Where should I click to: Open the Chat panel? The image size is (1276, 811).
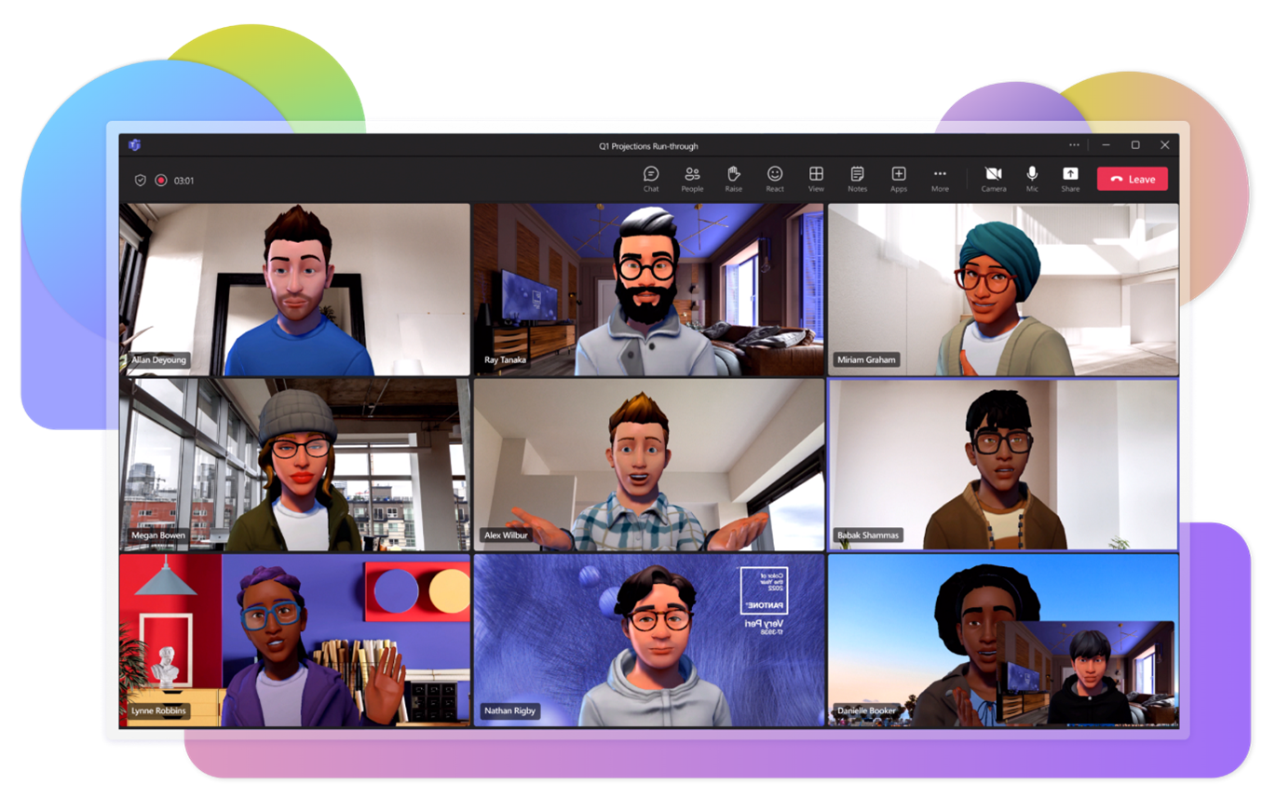[650, 179]
